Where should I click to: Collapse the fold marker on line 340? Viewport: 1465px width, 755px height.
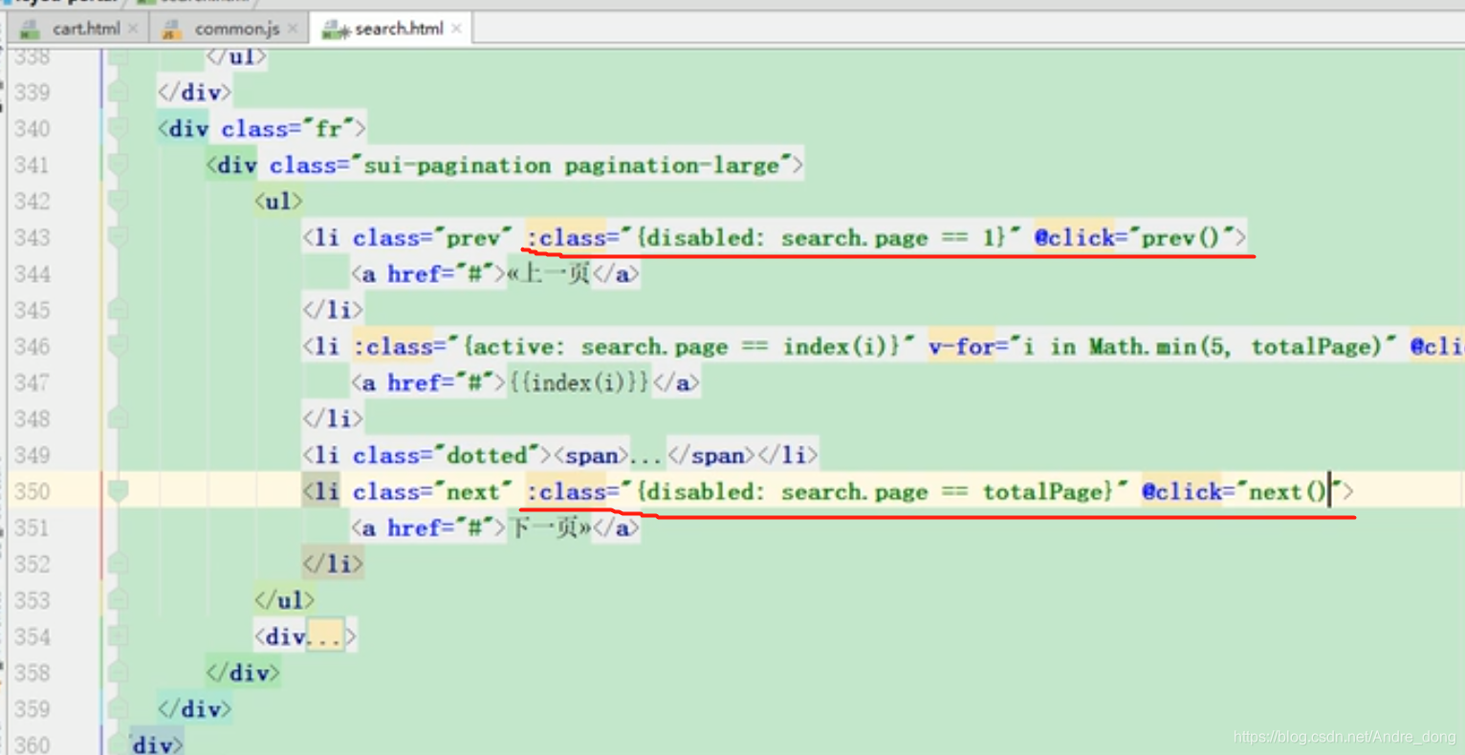(x=119, y=128)
